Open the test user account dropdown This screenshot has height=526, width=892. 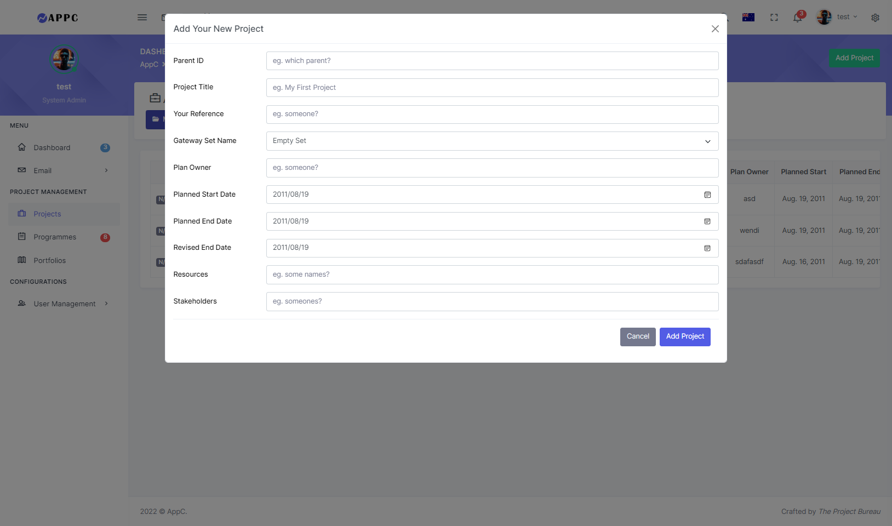837,18
